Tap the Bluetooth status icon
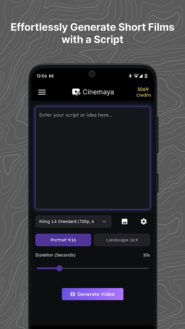This screenshot has width=185, height=329. click(x=130, y=76)
